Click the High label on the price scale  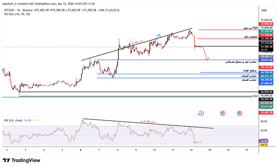(x=255, y=27)
